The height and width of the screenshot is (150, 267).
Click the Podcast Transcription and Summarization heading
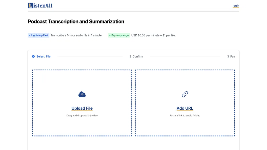click(x=76, y=22)
